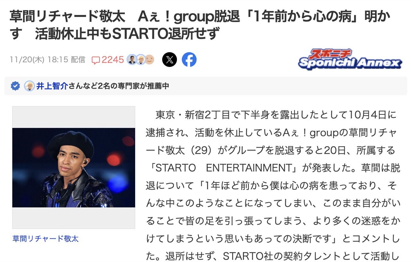Open the 2245 comments count

[113, 60]
